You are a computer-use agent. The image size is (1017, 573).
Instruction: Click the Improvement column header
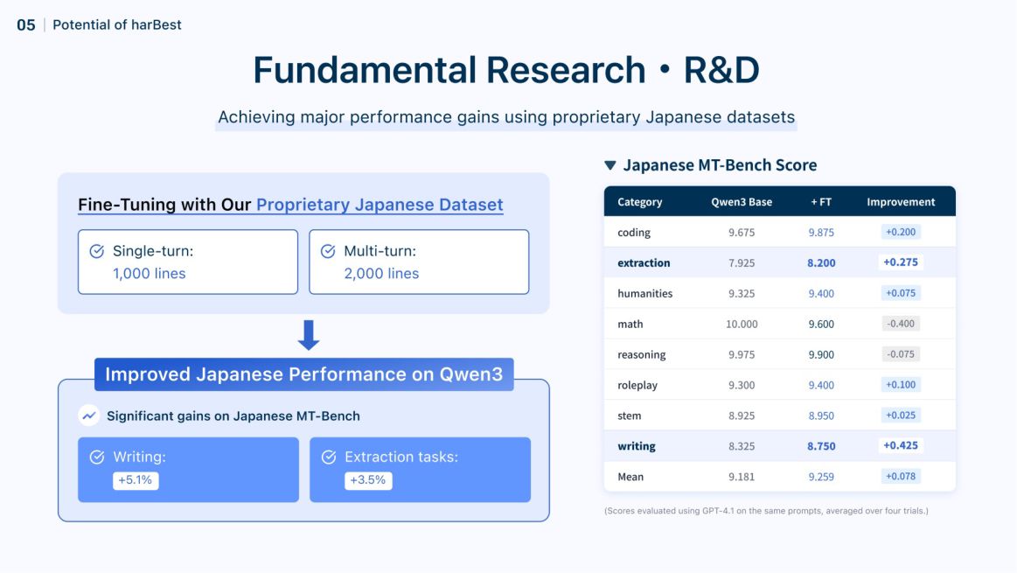point(901,202)
